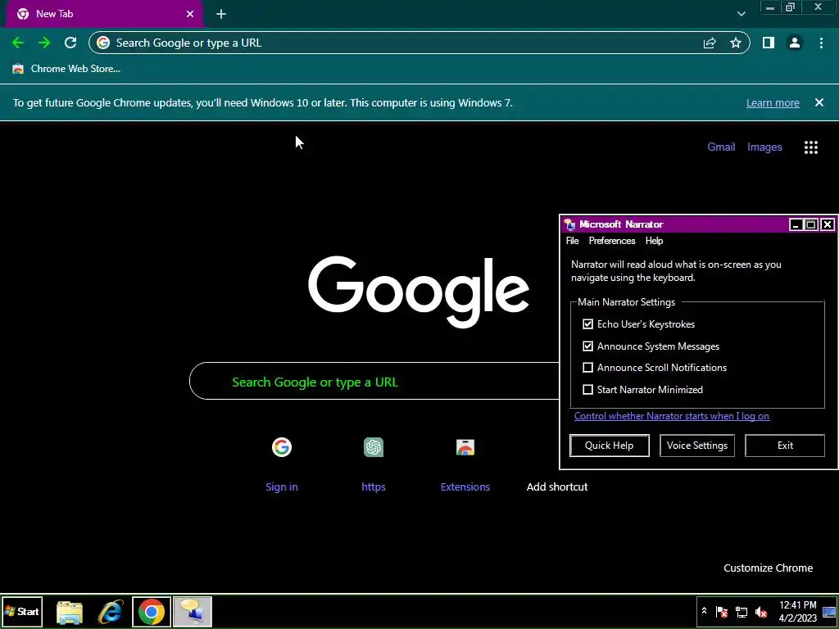The image size is (839, 629).
Task: Show hidden system tray icons
Action: (704, 611)
